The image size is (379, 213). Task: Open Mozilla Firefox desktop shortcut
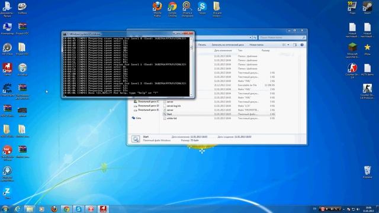coord(158,9)
